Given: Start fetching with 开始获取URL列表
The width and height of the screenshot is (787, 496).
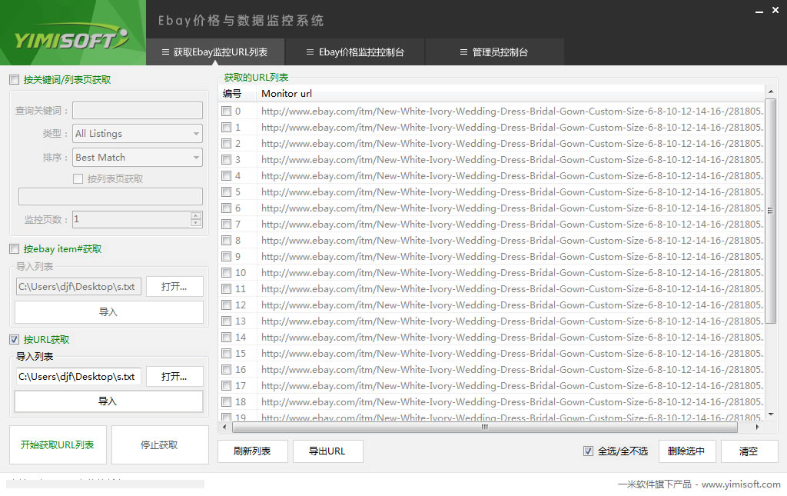Looking at the screenshot, I should pyautogui.click(x=58, y=444).
